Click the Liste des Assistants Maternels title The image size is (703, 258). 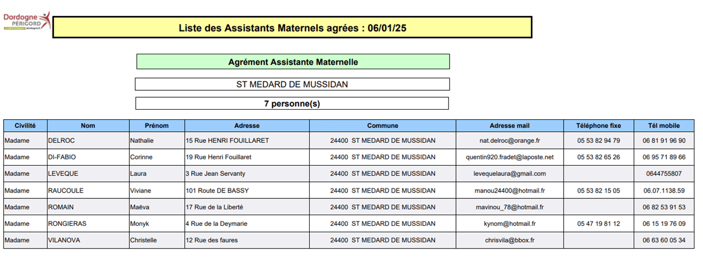tap(292, 28)
